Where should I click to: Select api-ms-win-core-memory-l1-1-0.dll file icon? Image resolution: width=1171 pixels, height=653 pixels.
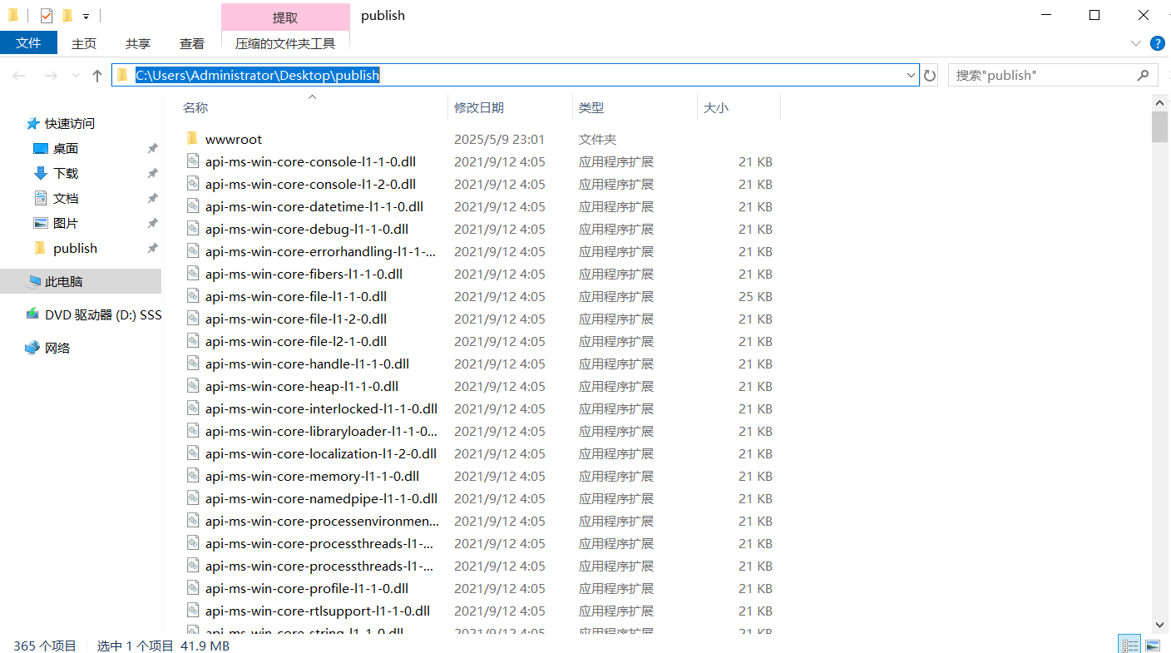pyautogui.click(x=192, y=475)
